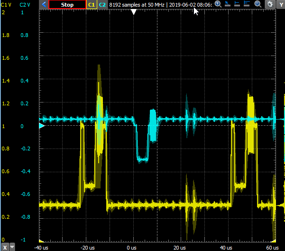Viewport: 285px width, 251px height.
Task: Click the yellow '0.6' C1 axis value
Action: [x=5, y=171]
